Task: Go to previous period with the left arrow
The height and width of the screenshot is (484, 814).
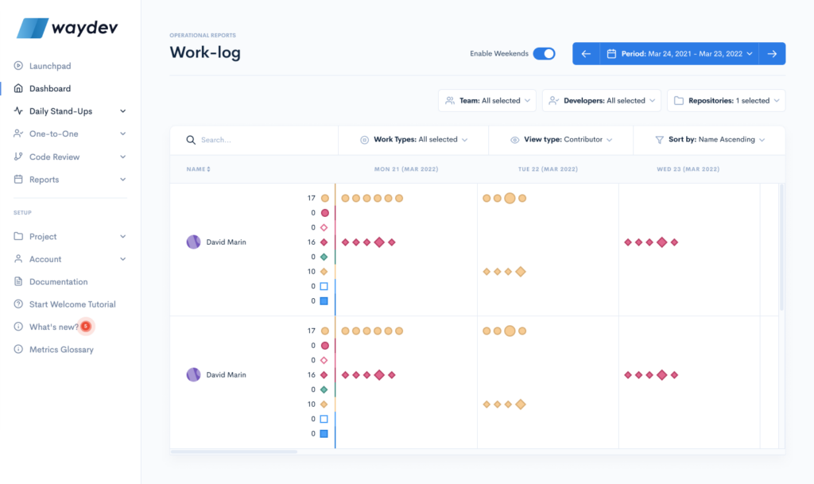Action: coord(586,53)
